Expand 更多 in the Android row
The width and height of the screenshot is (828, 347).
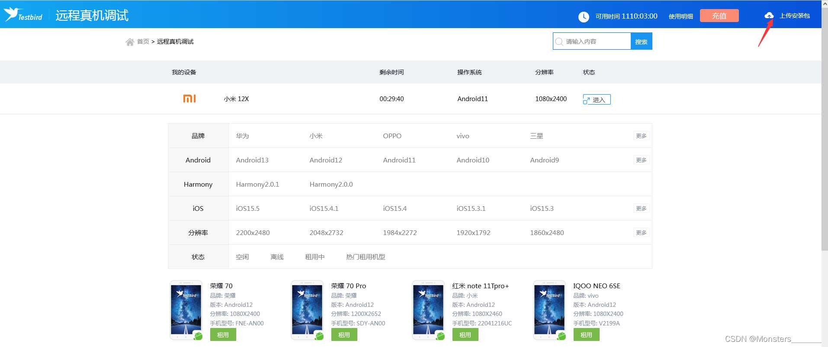[641, 160]
